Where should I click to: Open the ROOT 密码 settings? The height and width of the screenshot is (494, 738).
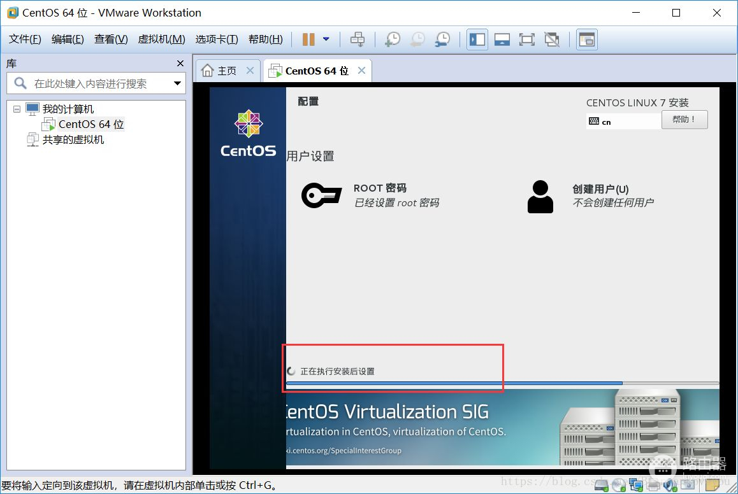(x=380, y=195)
